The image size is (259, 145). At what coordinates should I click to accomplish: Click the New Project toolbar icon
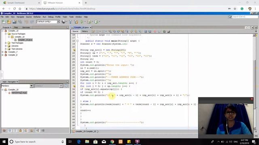tap(9, 21)
